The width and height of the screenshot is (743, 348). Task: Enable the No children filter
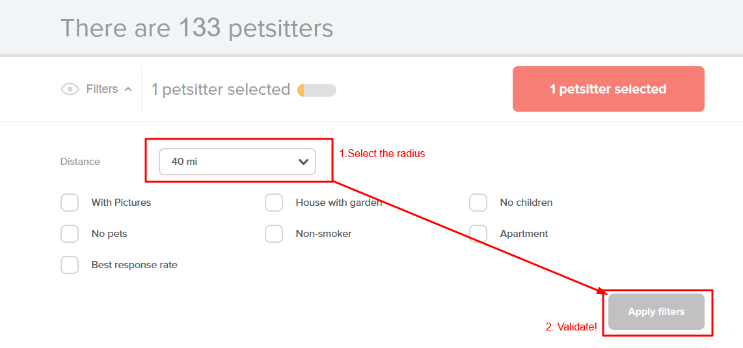478,203
